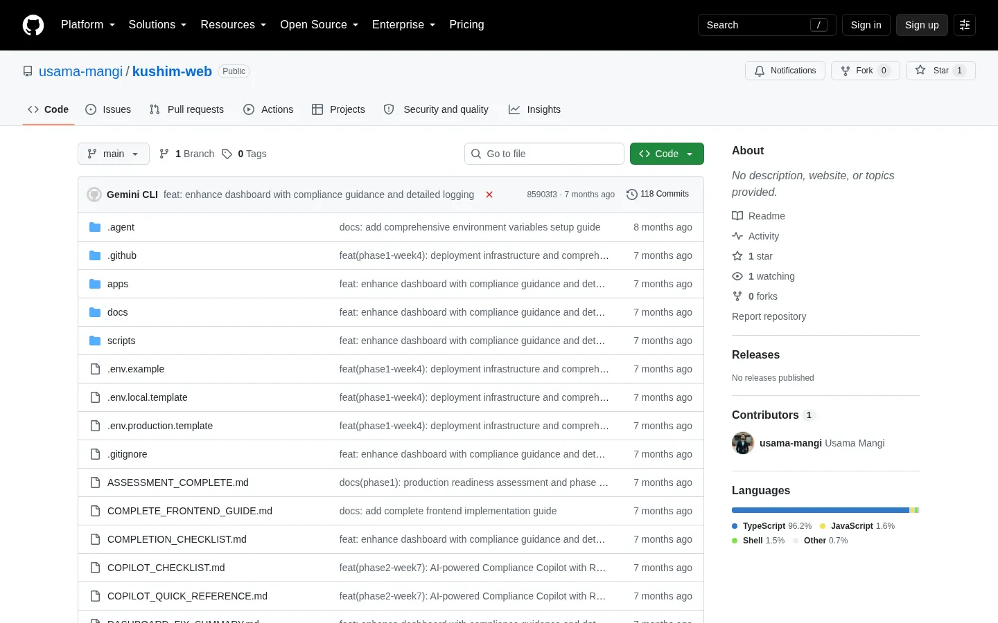Click the Readme book icon
The image size is (998, 623).
(x=737, y=216)
